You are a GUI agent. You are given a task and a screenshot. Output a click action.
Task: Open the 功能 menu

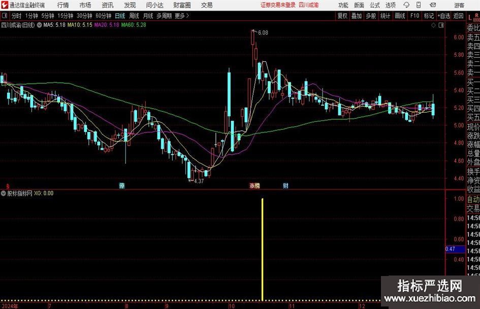pos(343,5)
